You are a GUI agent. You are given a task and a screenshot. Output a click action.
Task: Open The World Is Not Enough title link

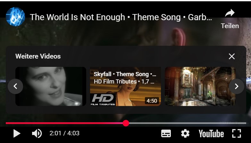121,17
